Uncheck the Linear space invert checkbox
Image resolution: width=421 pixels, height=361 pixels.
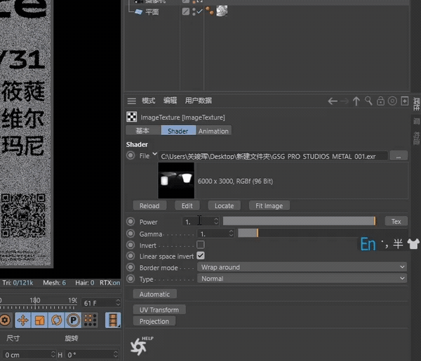201,256
